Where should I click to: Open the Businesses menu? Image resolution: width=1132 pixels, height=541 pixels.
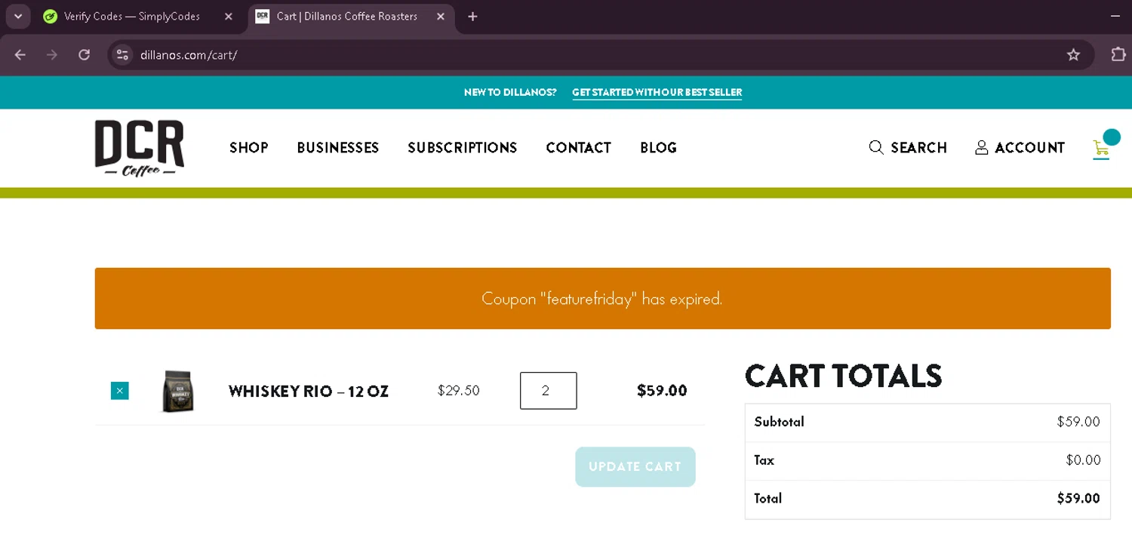(x=338, y=148)
